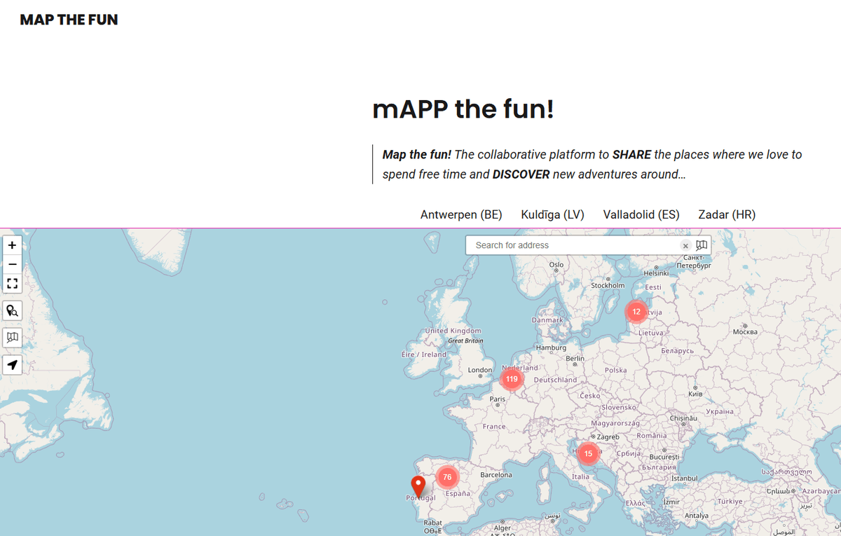This screenshot has width=841, height=536.
Task: Click the red pin over Portugal
Action: coord(418,486)
